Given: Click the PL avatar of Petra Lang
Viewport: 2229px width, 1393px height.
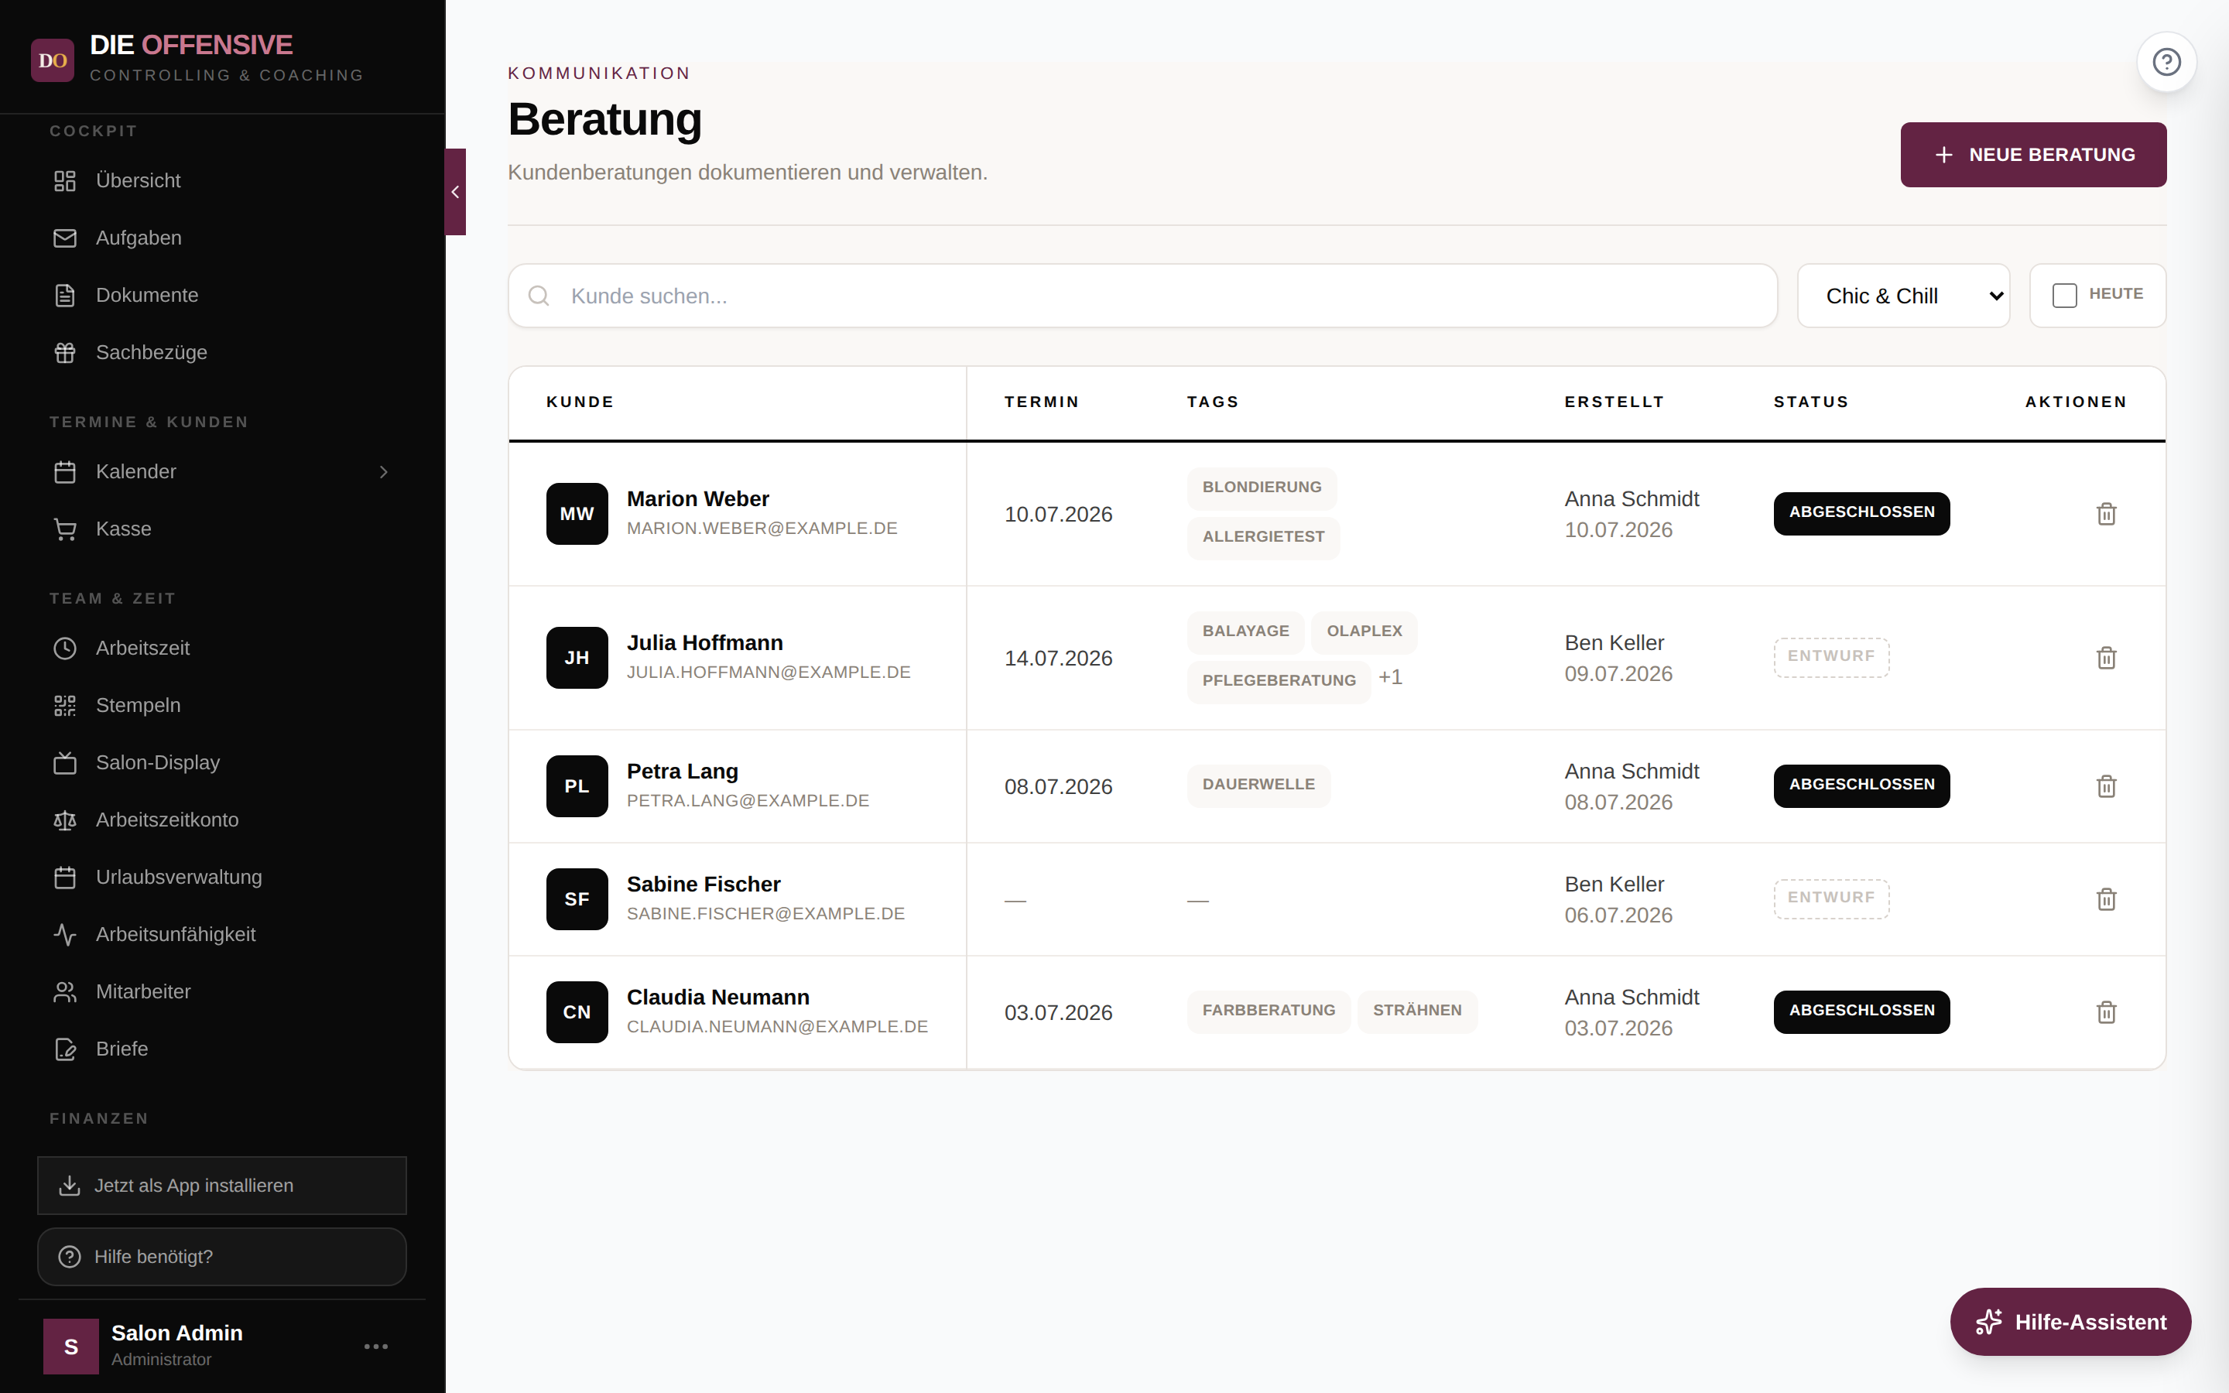Looking at the screenshot, I should (x=577, y=785).
